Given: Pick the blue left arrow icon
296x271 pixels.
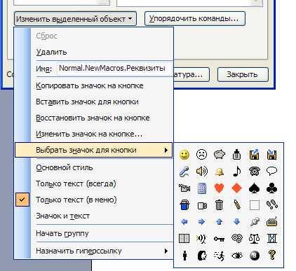Looking at the screenshot, I should (x=184, y=221).
